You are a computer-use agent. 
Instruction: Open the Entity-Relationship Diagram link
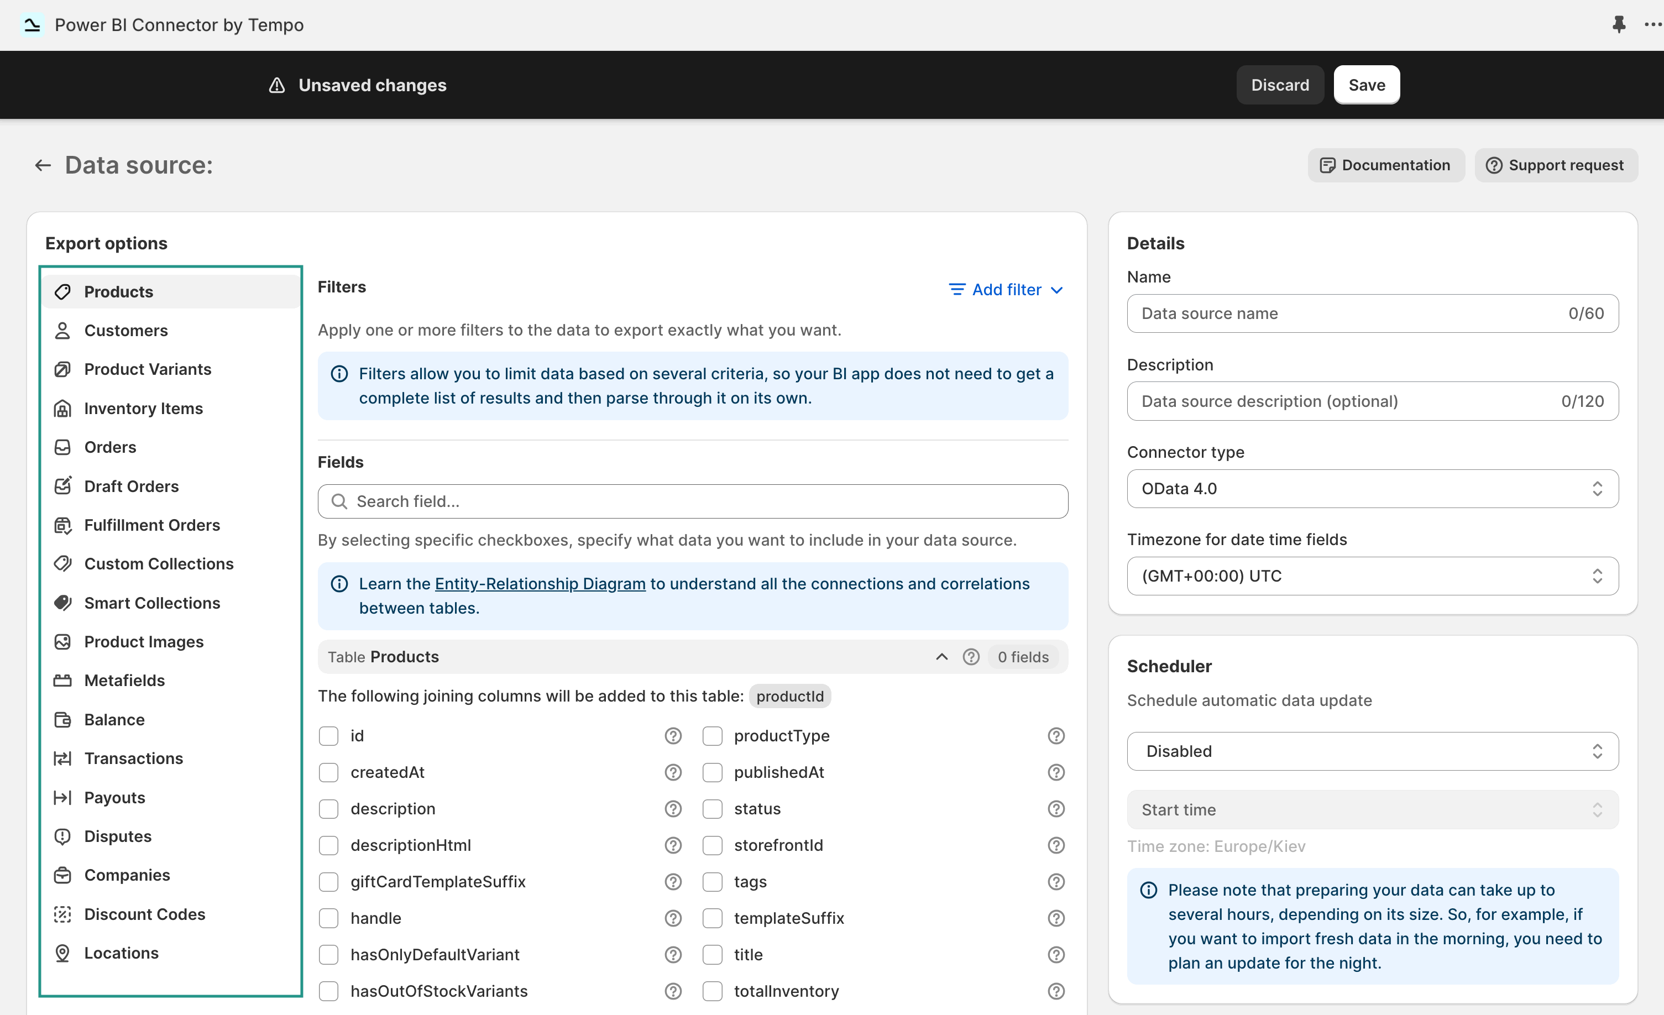[540, 583]
